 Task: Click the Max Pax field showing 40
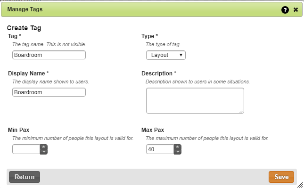[x=160, y=149]
